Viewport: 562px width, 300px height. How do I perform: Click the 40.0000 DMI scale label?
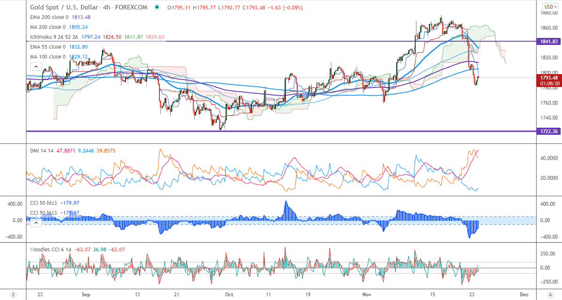pyautogui.click(x=549, y=158)
